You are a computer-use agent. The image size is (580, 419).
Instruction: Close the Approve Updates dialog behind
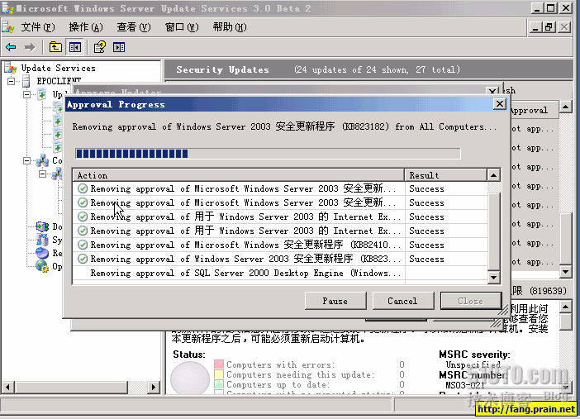(492, 91)
